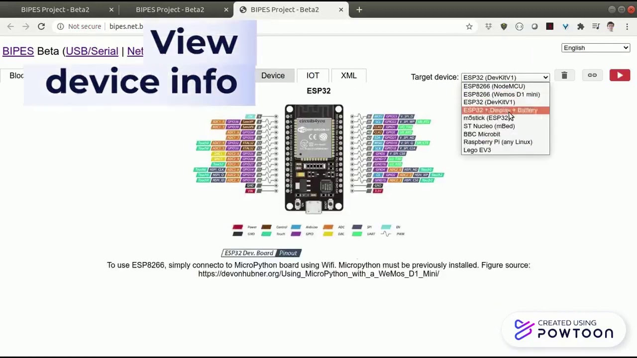The height and width of the screenshot is (358, 637).
Task: Open the media control playlist icon
Action: tap(596, 26)
